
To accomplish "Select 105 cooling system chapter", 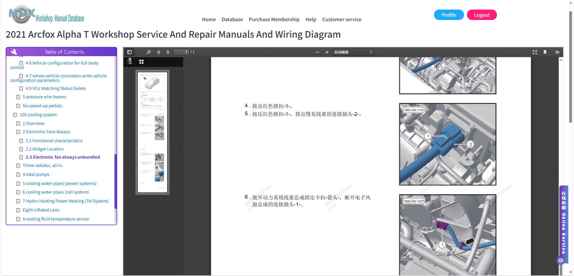I will 38,115.
